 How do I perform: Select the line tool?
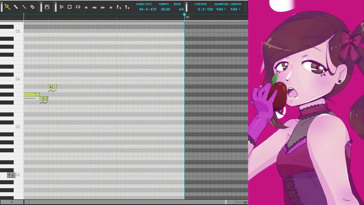pos(24,7)
